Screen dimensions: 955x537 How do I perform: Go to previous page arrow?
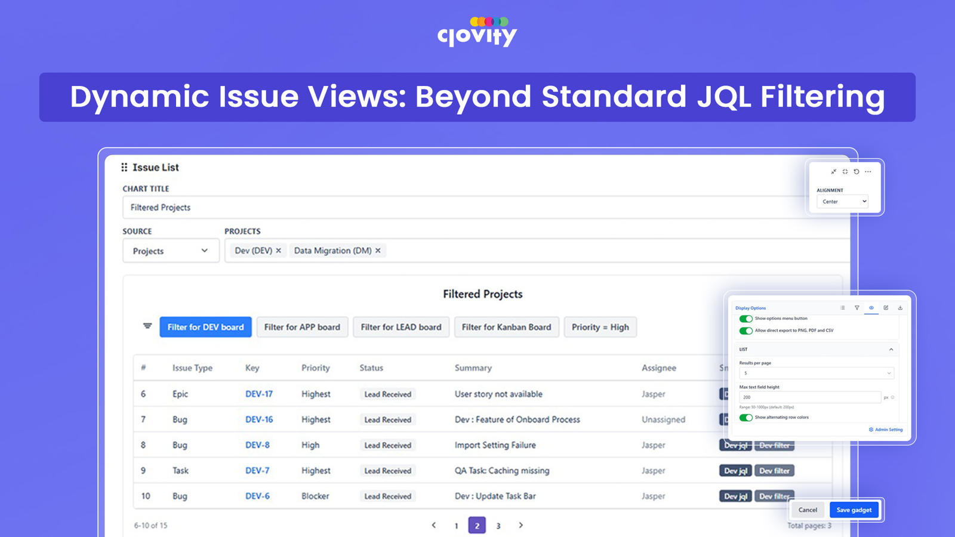coord(434,526)
